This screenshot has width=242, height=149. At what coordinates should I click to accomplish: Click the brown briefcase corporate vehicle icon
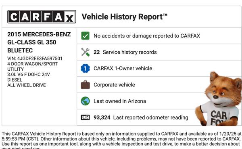85,85
